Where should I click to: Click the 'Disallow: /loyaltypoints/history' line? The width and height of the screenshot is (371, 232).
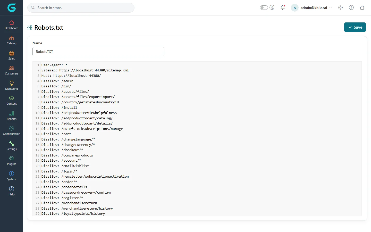pyautogui.click(x=73, y=213)
